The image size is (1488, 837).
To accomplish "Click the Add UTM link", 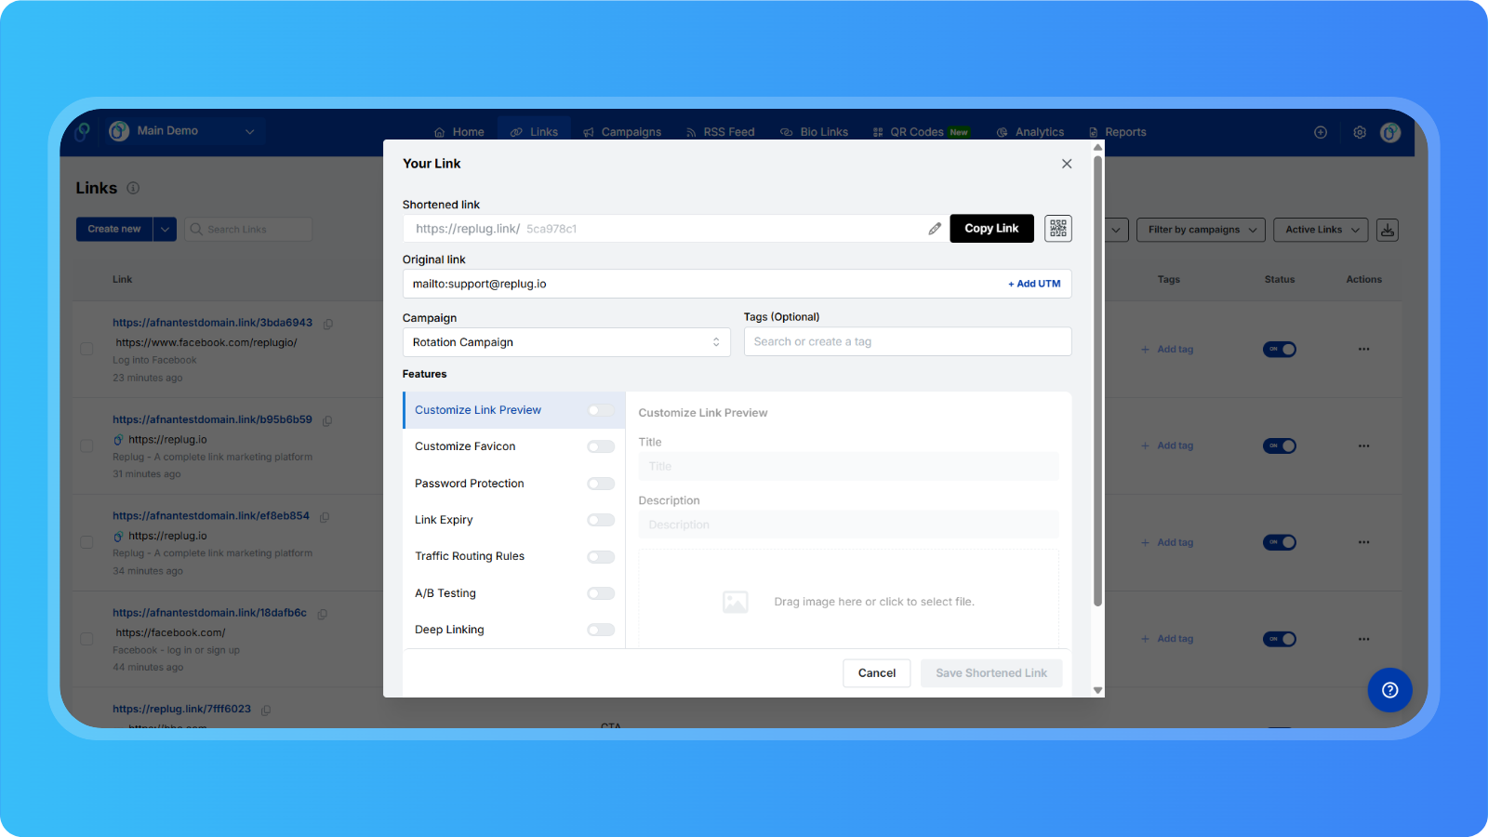I will click(x=1034, y=284).
